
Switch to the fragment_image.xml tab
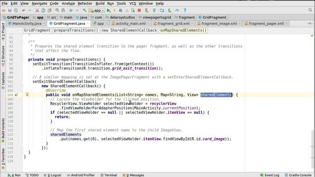click(219, 24)
